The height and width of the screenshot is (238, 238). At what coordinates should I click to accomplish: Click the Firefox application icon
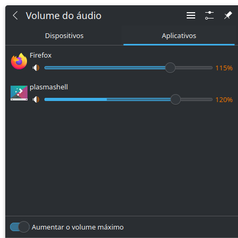tap(19, 61)
